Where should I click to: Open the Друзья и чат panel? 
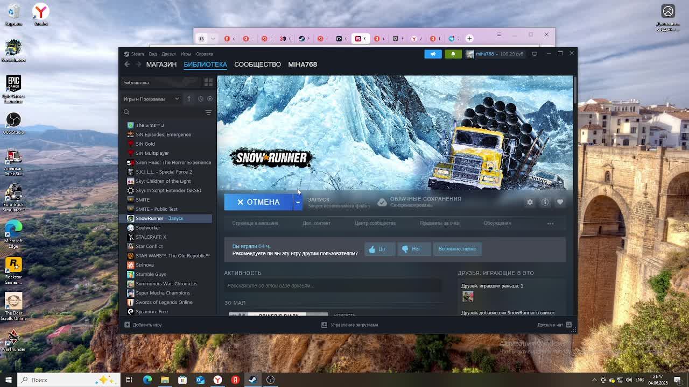[554, 325]
